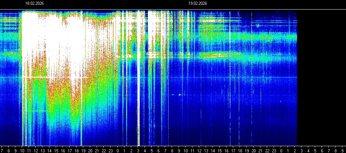Select the first hour 7 tick at axis start

(2, 150)
